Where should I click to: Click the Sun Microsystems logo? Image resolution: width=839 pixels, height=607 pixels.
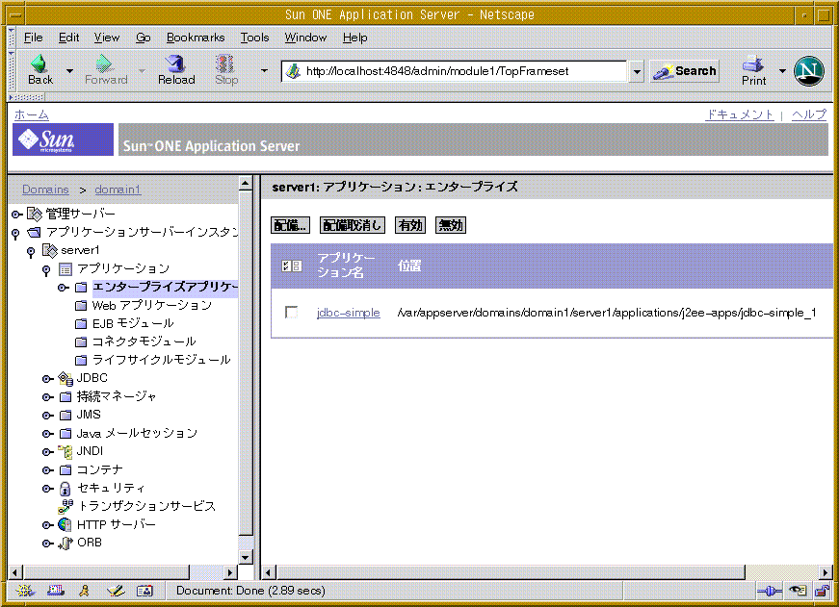point(63,139)
